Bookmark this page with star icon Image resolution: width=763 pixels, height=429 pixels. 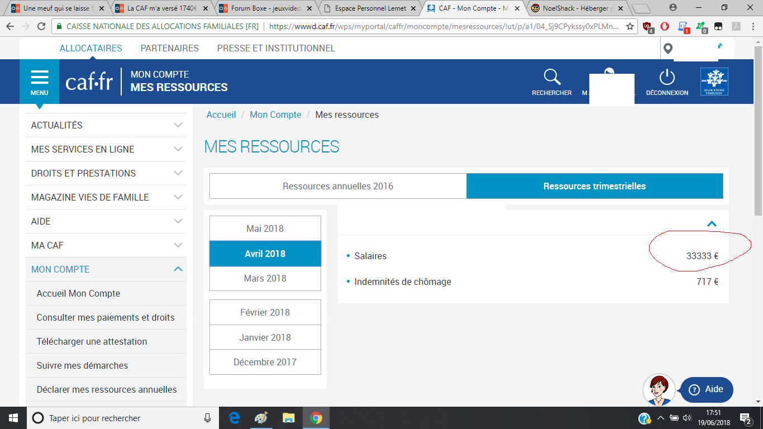[x=630, y=26]
